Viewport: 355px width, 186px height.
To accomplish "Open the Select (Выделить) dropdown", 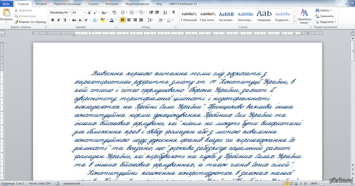I will pyautogui.click(x=326, y=22).
